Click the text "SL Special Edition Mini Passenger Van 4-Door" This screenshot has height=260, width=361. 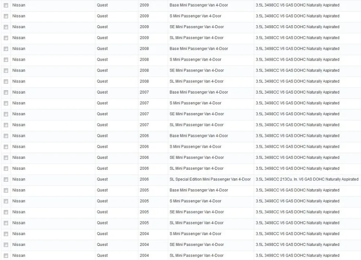tap(210, 179)
